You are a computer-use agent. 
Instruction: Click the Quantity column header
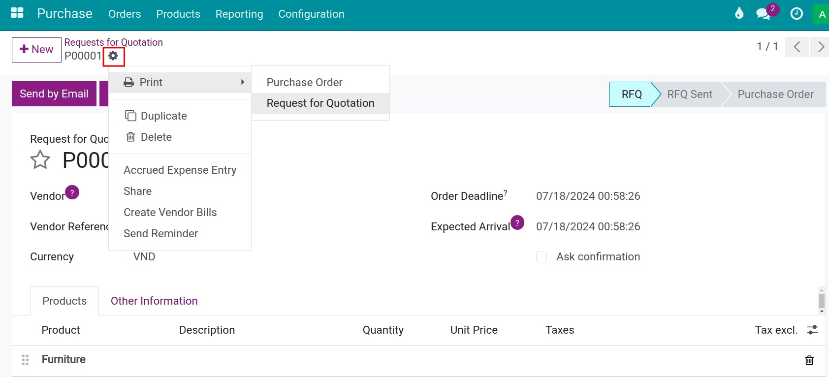pyautogui.click(x=383, y=330)
